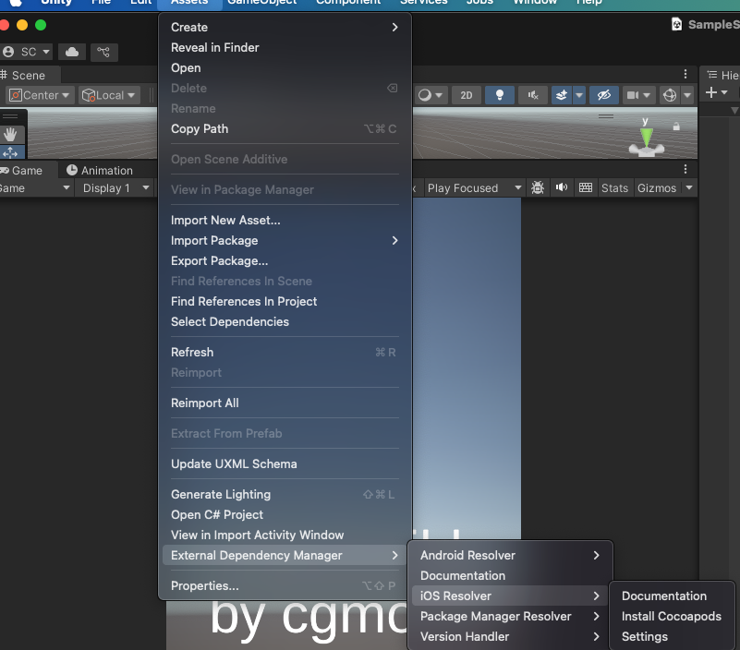Expand the Create submenu
Screen dimensions: 740x650
coord(285,28)
